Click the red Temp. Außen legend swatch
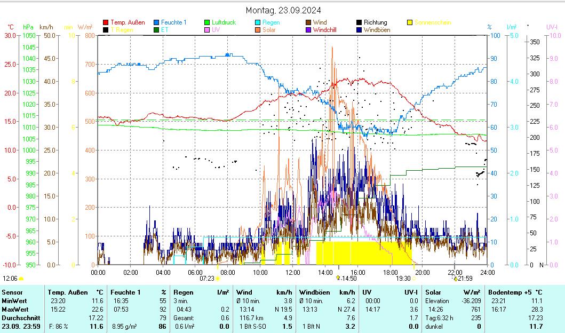Viewport: 565px width, 333px height. pyautogui.click(x=106, y=22)
